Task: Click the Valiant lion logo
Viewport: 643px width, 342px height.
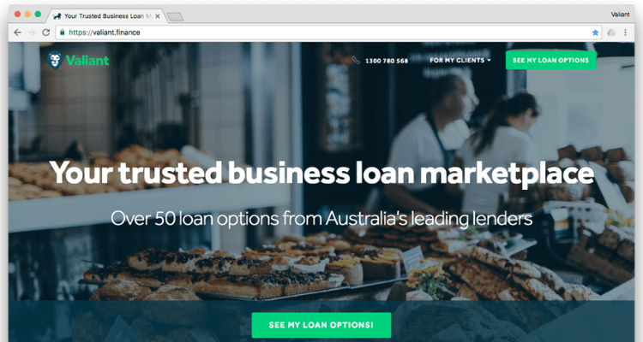Action: 54,60
